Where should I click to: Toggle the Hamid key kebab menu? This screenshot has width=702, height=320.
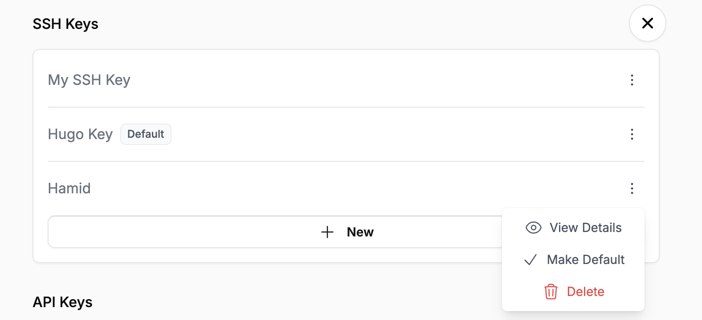pyautogui.click(x=632, y=188)
